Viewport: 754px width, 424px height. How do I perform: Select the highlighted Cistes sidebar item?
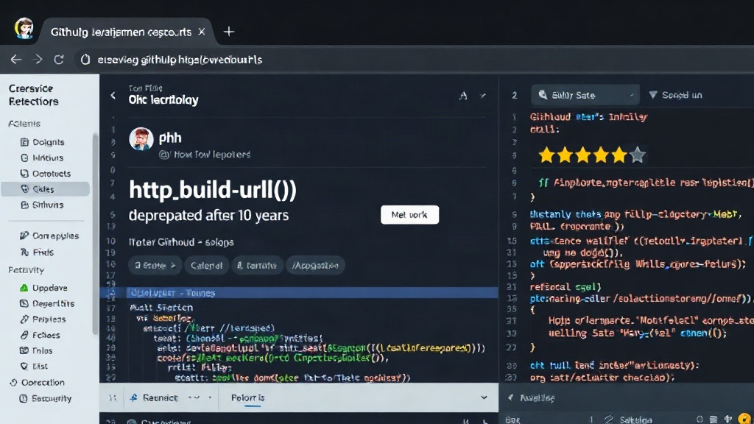pos(45,189)
